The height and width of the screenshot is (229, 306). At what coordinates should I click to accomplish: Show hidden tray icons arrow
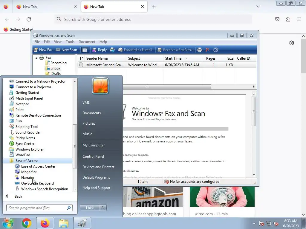point(254,223)
